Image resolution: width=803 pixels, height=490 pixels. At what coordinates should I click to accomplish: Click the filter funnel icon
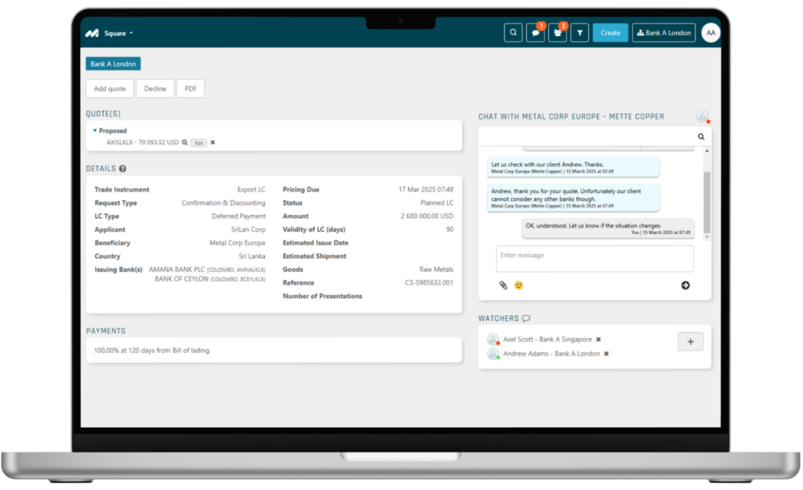coord(580,33)
